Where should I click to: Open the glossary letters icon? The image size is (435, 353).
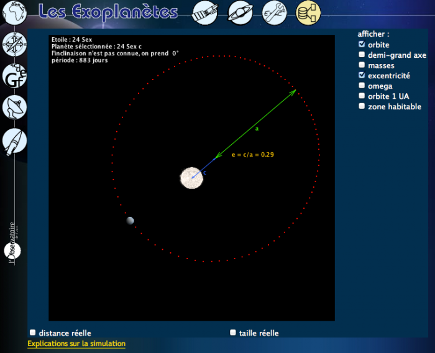[14, 76]
